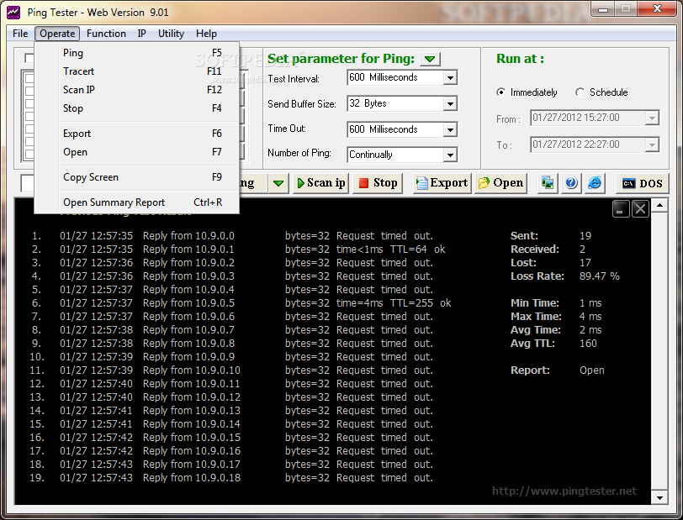Expand the Test Interval dropdown

pyautogui.click(x=450, y=78)
